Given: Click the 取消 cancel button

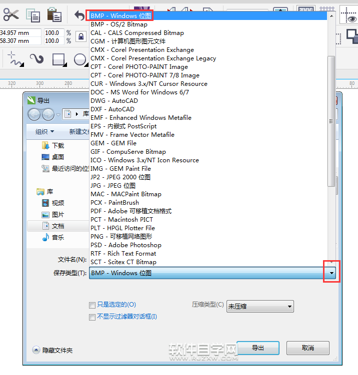Looking at the screenshot, I should tap(308, 348).
